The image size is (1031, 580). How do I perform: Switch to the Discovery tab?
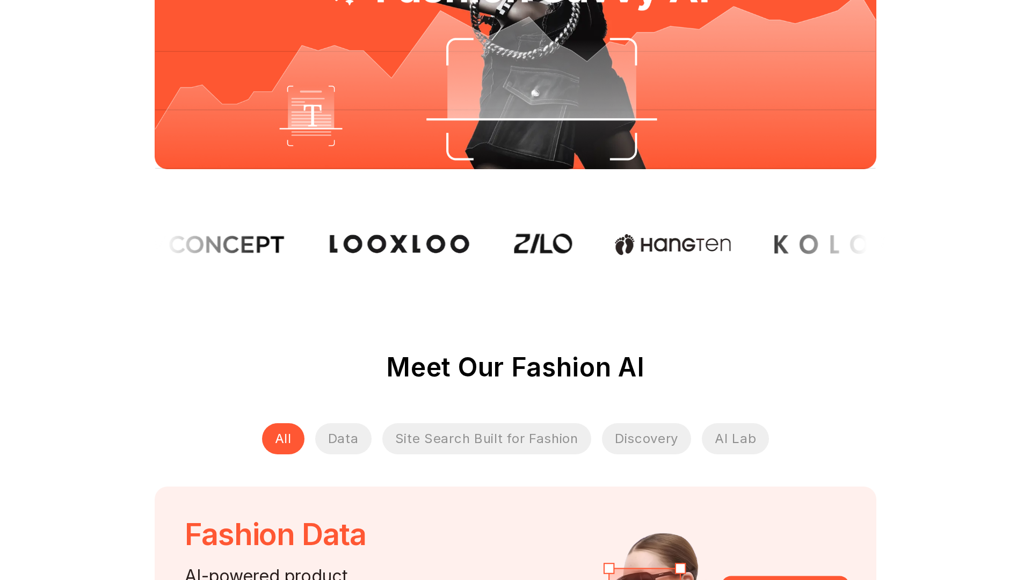coord(646,439)
